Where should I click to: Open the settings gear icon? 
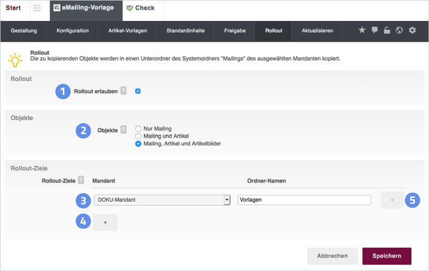point(412,31)
